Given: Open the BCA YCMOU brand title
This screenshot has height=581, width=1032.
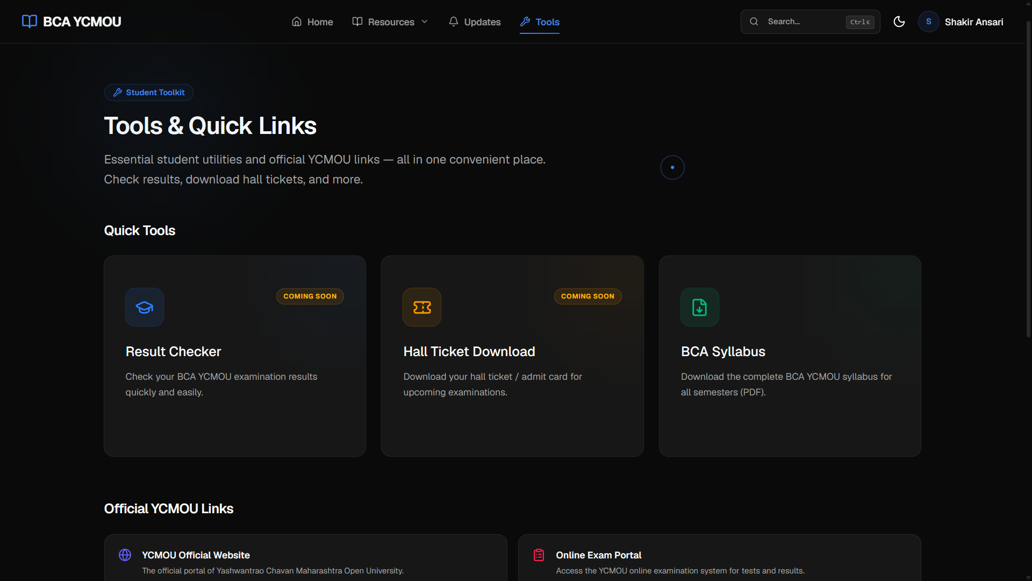Looking at the screenshot, I should (82, 22).
